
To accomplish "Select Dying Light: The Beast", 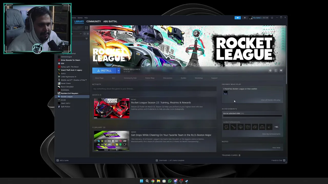I will pyautogui.click(x=70, y=67).
